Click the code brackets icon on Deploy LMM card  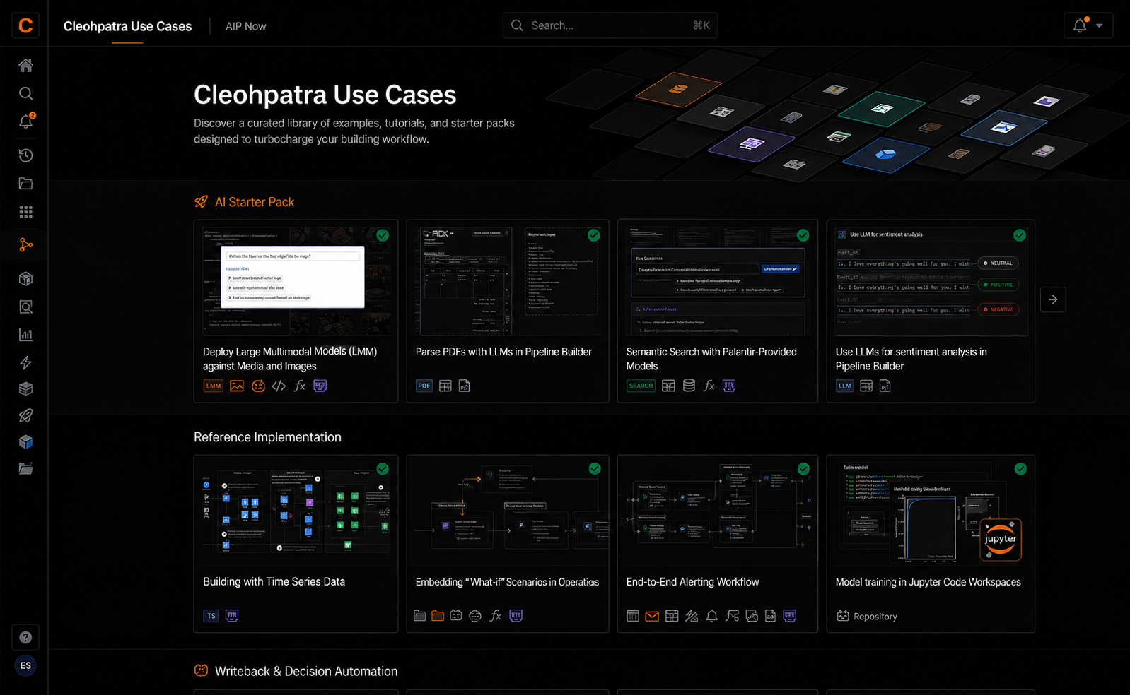[279, 386]
